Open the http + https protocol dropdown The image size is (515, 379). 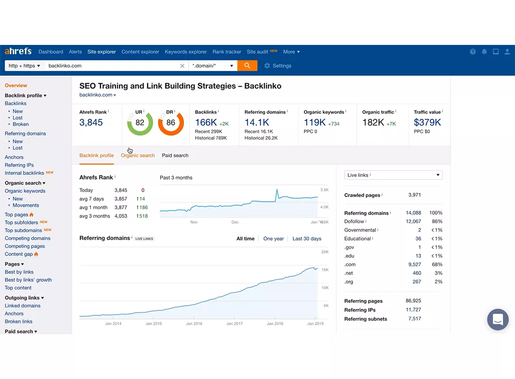24,66
